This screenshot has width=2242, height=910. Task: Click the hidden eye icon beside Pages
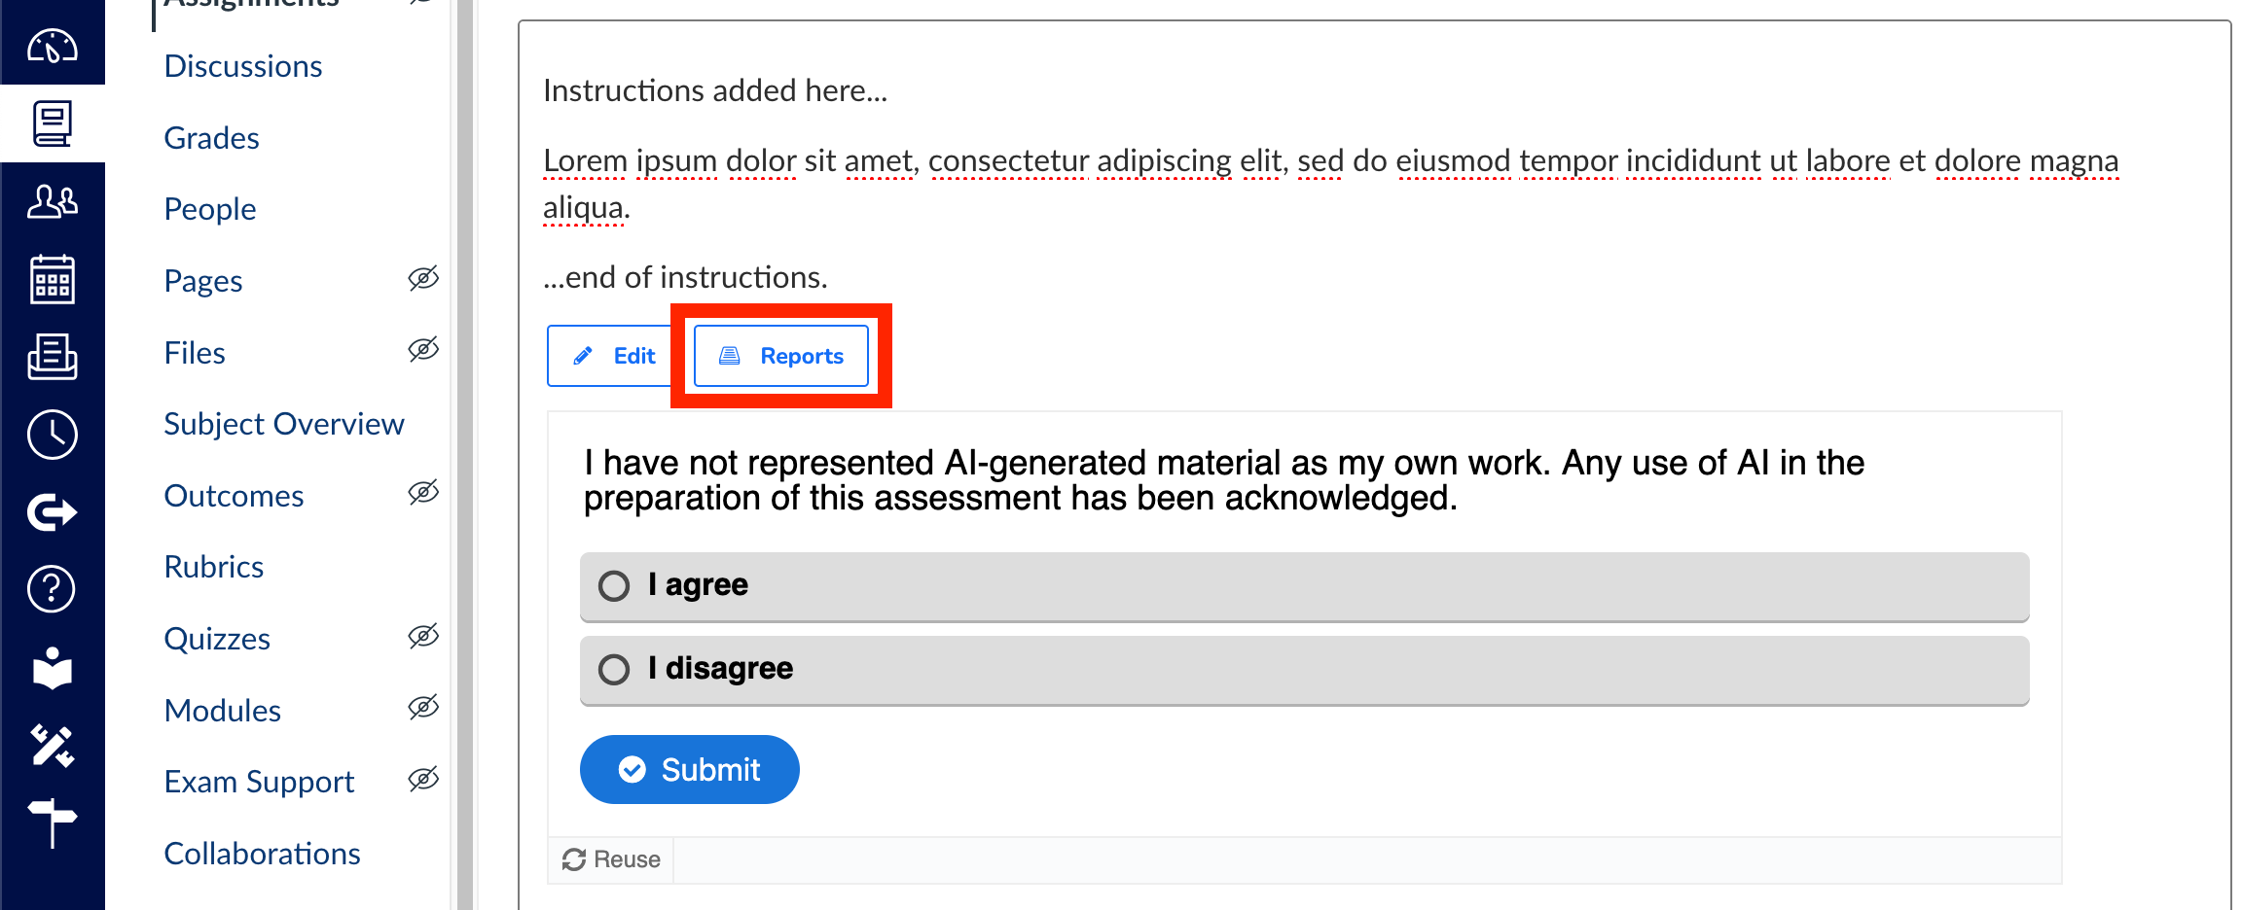point(423,279)
